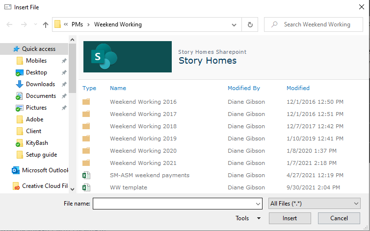Click Excel icon for SM-ASM weekend payments
Image resolution: width=370 pixels, height=231 pixels.
pyautogui.click(x=86, y=175)
